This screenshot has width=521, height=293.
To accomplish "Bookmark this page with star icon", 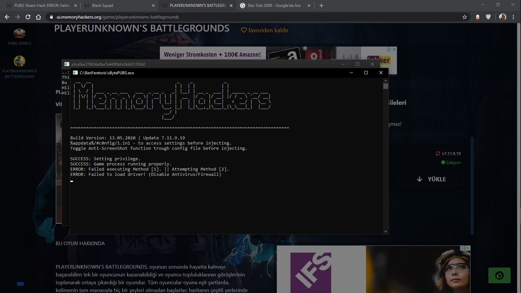I will click(465, 17).
